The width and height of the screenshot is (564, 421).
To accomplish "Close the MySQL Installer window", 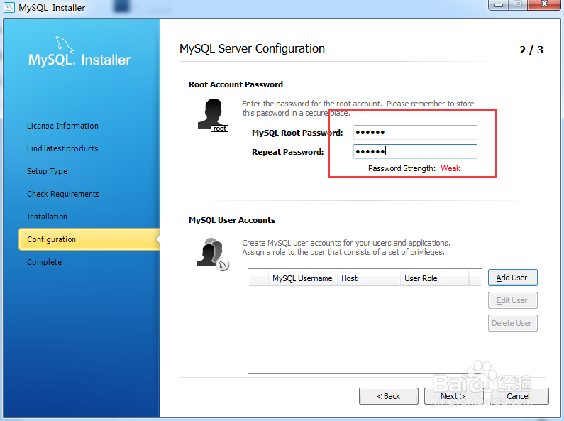I will point(545,4).
